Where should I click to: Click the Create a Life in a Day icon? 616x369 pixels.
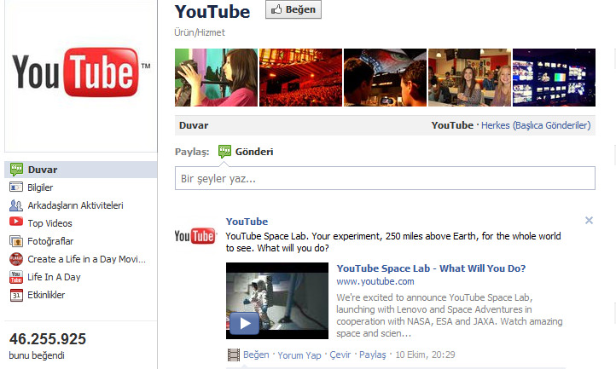(16, 259)
